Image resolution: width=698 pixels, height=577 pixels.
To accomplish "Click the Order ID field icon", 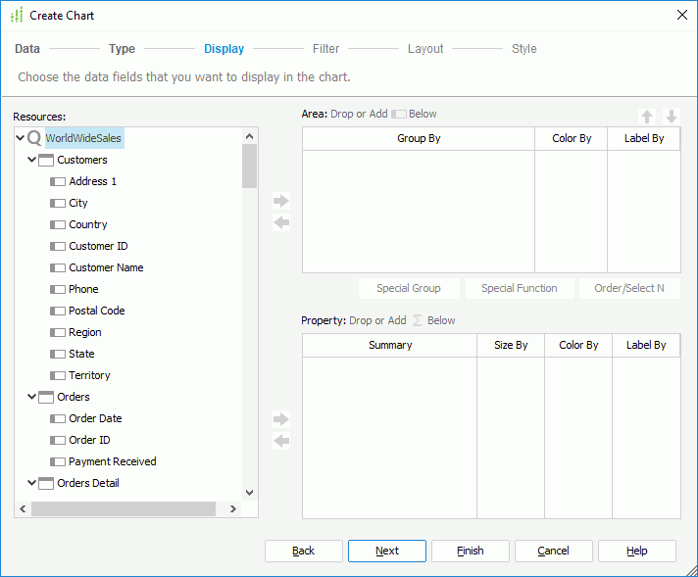I will click(58, 440).
